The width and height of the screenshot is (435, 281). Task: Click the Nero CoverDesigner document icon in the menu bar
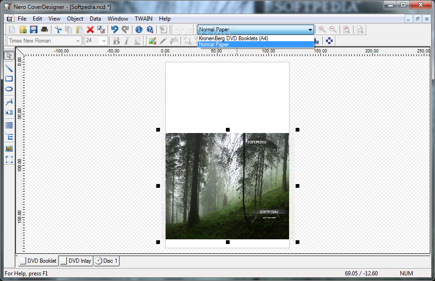[x=10, y=19]
